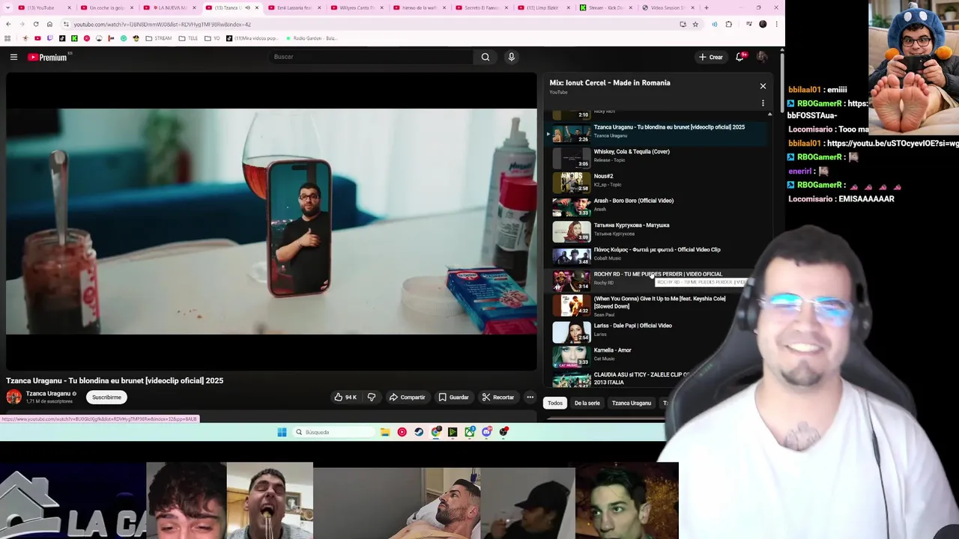Play Nous#2 from the playlist
This screenshot has width=959, height=539.
point(603,177)
